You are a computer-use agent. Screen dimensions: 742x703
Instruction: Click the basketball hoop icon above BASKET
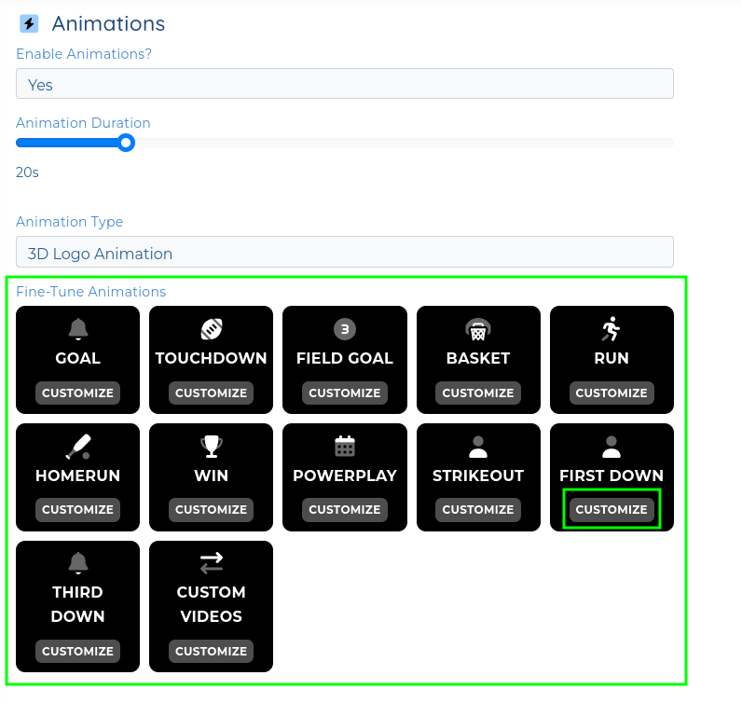tap(477, 329)
